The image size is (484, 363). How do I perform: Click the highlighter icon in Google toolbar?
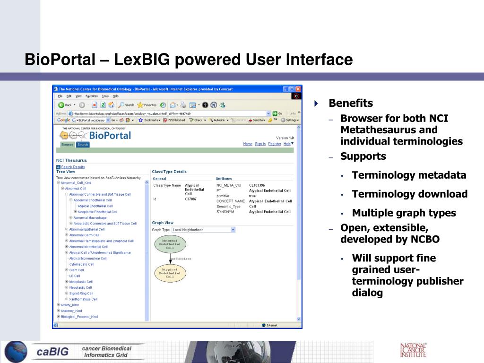(270, 120)
